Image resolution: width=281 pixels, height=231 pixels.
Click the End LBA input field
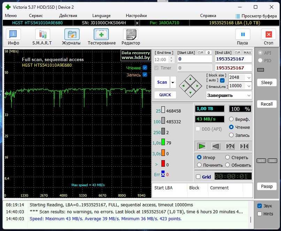tap(233, 59)
